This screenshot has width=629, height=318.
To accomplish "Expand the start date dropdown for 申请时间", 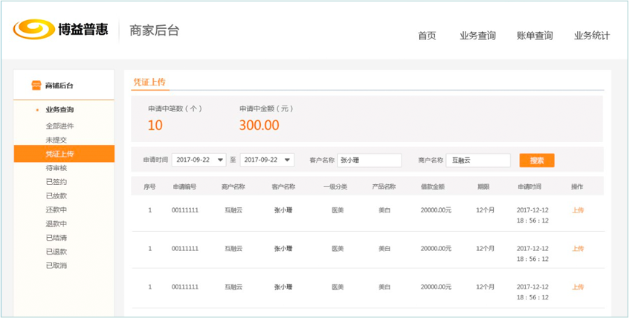I will pos(220,160).
